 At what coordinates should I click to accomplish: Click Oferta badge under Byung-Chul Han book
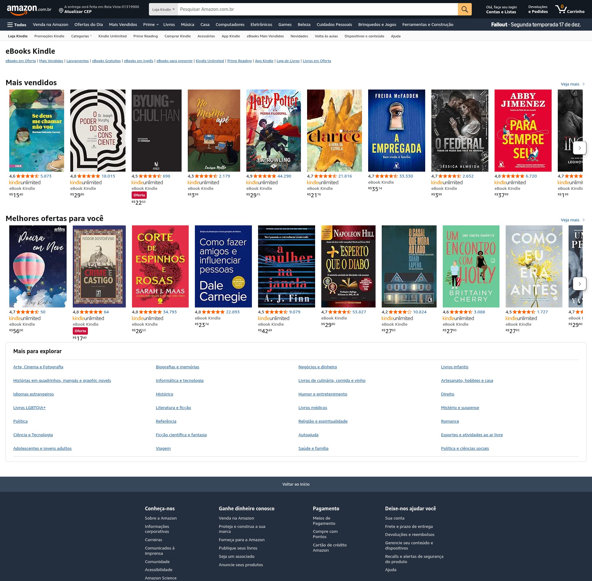(139, 195)
